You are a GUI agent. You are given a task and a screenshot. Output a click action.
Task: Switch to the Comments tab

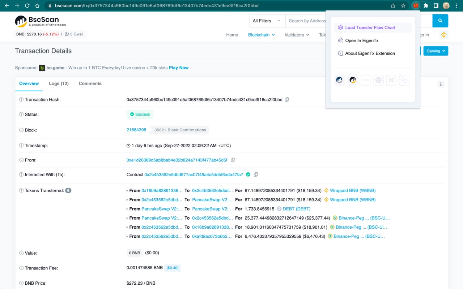[90, 83]
